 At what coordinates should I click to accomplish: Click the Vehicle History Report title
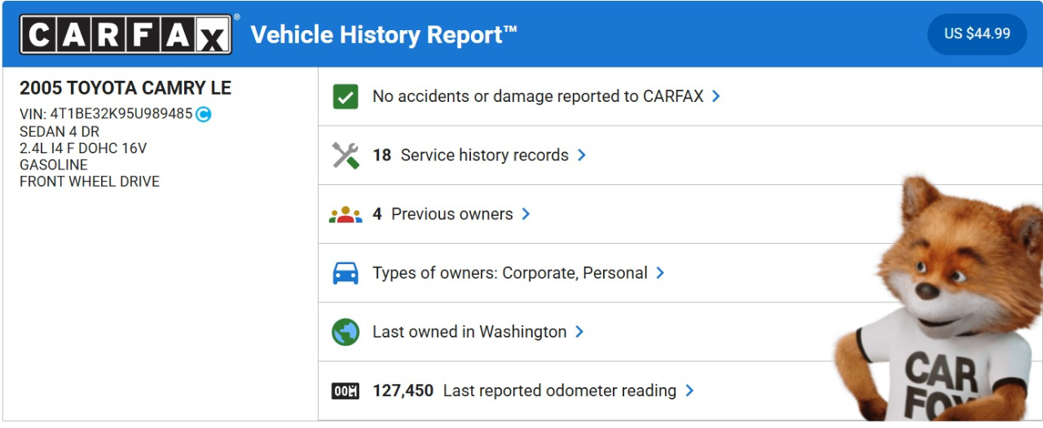point(384,34)
